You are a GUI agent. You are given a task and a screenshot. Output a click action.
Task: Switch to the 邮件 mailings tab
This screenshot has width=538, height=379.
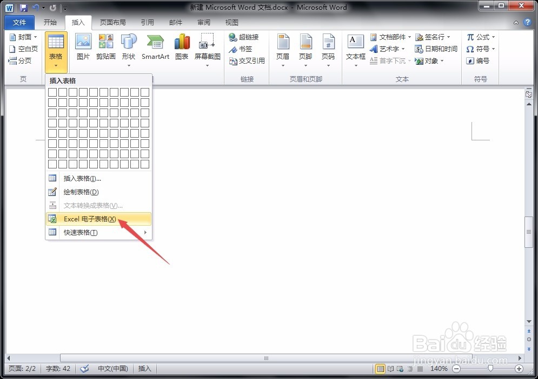[x=176, y=23]
